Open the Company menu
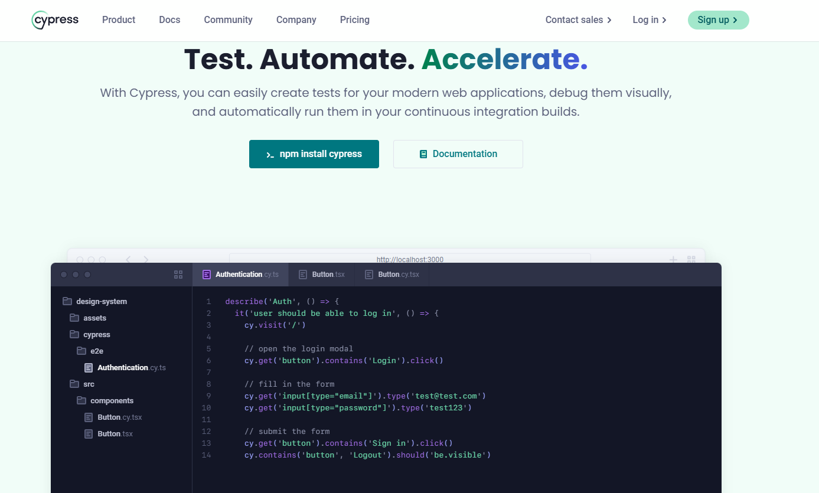Viewport: 819px width, 493px height. pyautogui.click(x=296, y=20)
